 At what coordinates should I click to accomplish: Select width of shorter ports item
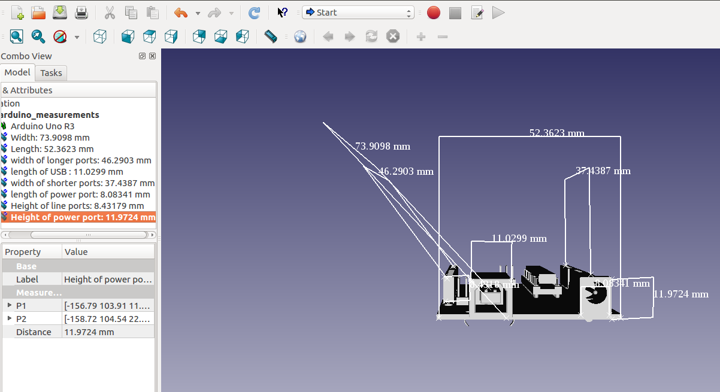[83, 183]
